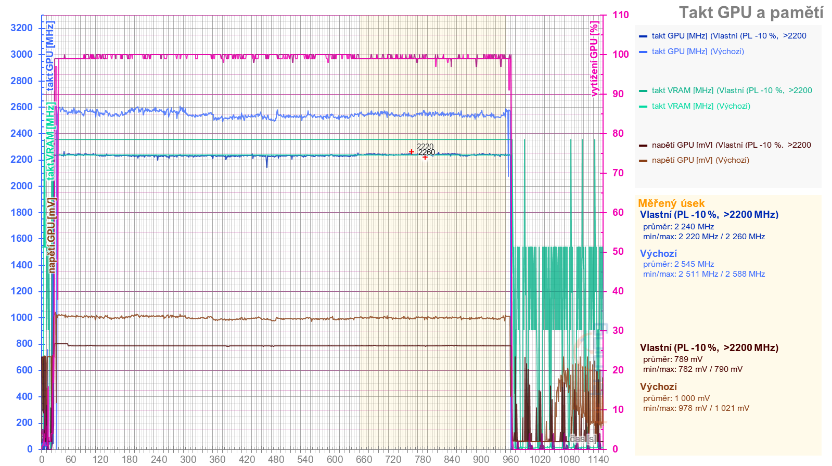Click left axis tick 1000
This screenshot has height=466, width=832.
[x=21, y=318]
